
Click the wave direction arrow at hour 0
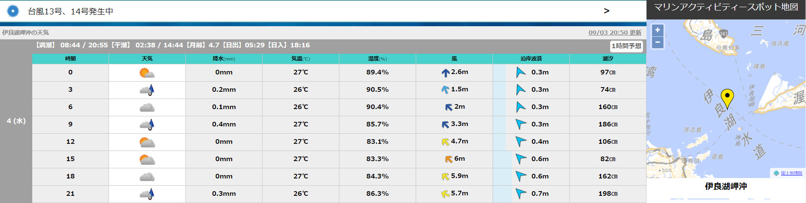(520, 72)
